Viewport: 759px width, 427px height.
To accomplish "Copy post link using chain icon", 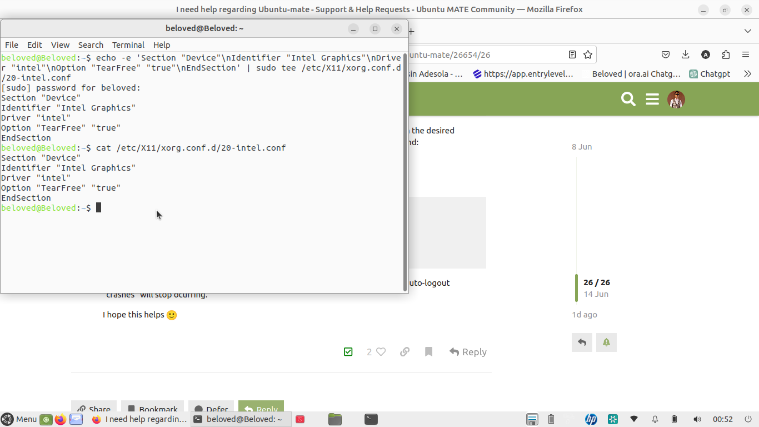I will tap(405, 352).
